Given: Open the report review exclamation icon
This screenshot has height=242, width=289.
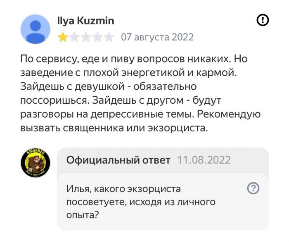Looking at the screenshot, I should 263,20.
